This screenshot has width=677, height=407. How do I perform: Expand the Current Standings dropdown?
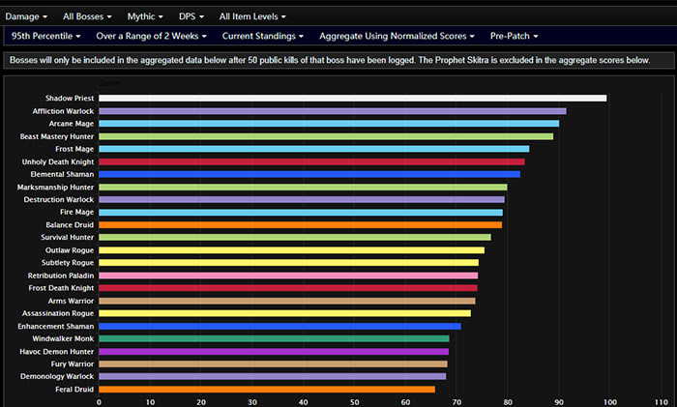[263, 36]
